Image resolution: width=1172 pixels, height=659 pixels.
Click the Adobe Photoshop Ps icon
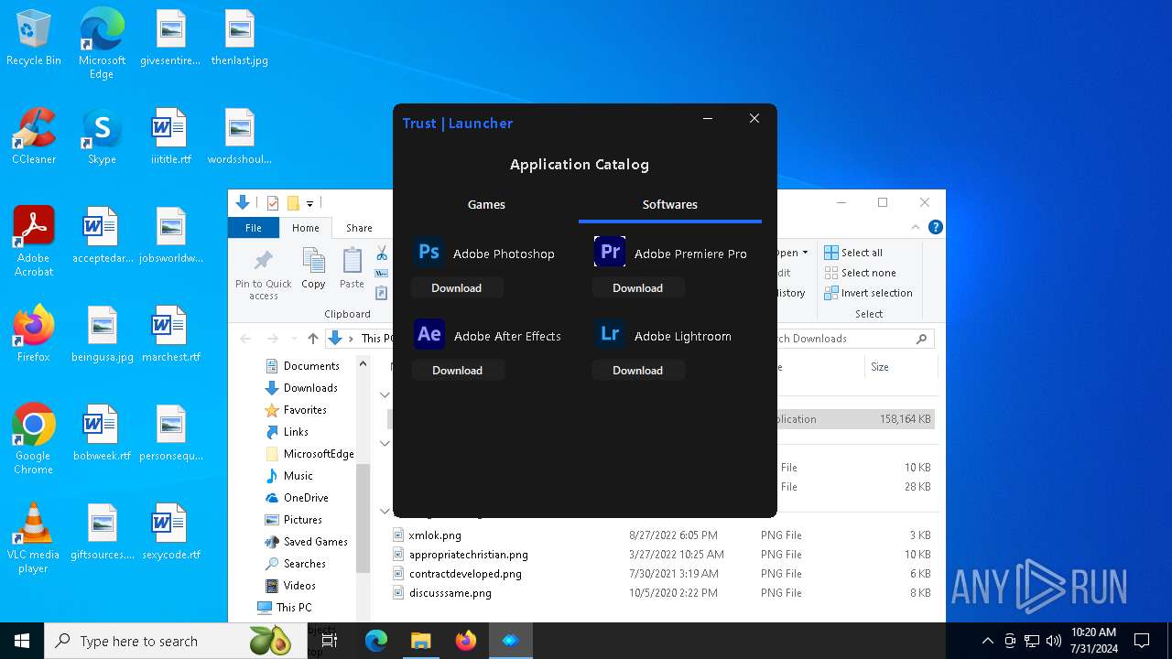click(x=429, y=252)
